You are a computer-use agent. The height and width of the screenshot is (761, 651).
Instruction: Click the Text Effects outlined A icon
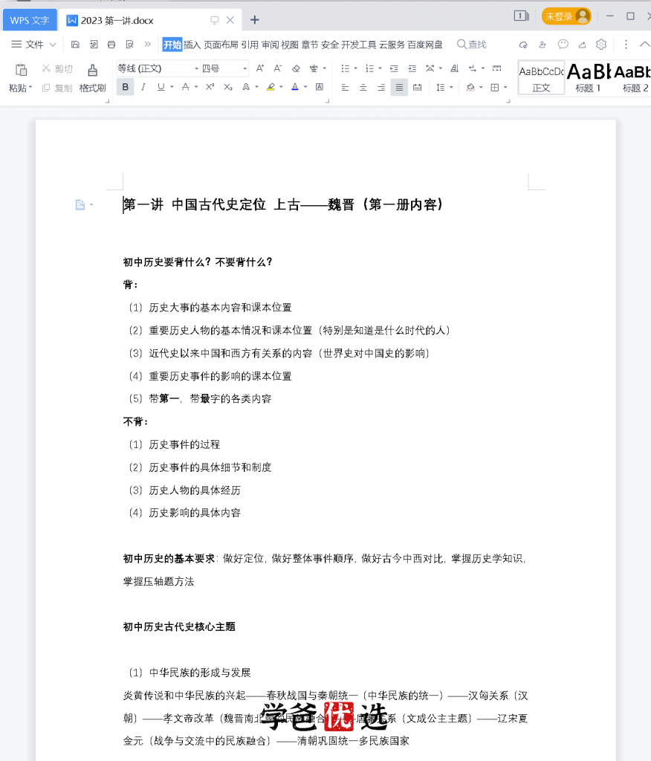coord(246,87)
